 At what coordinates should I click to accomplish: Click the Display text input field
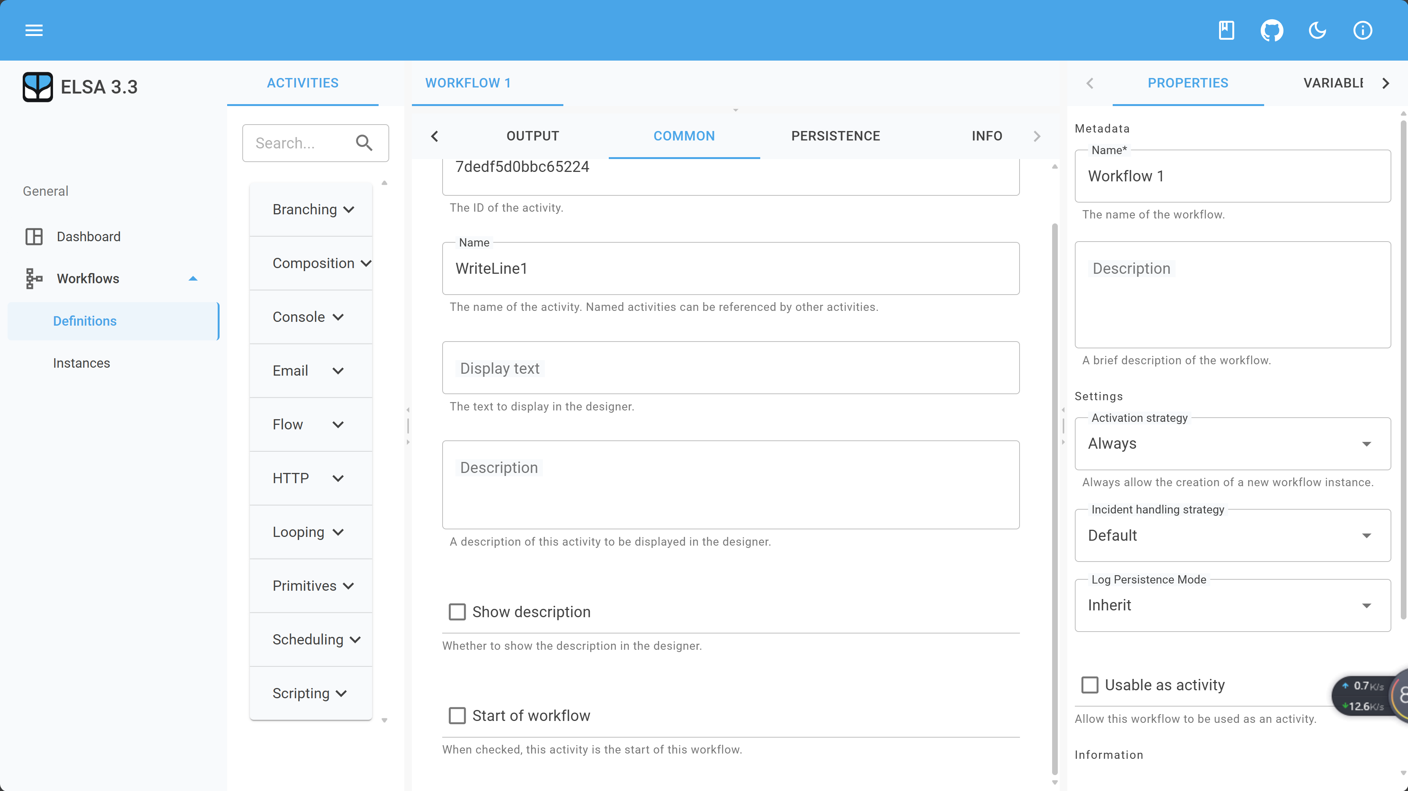click(731, 368)
